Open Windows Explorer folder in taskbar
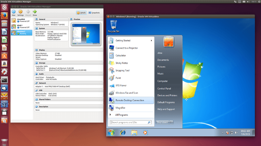 click(x=134, y=132)
